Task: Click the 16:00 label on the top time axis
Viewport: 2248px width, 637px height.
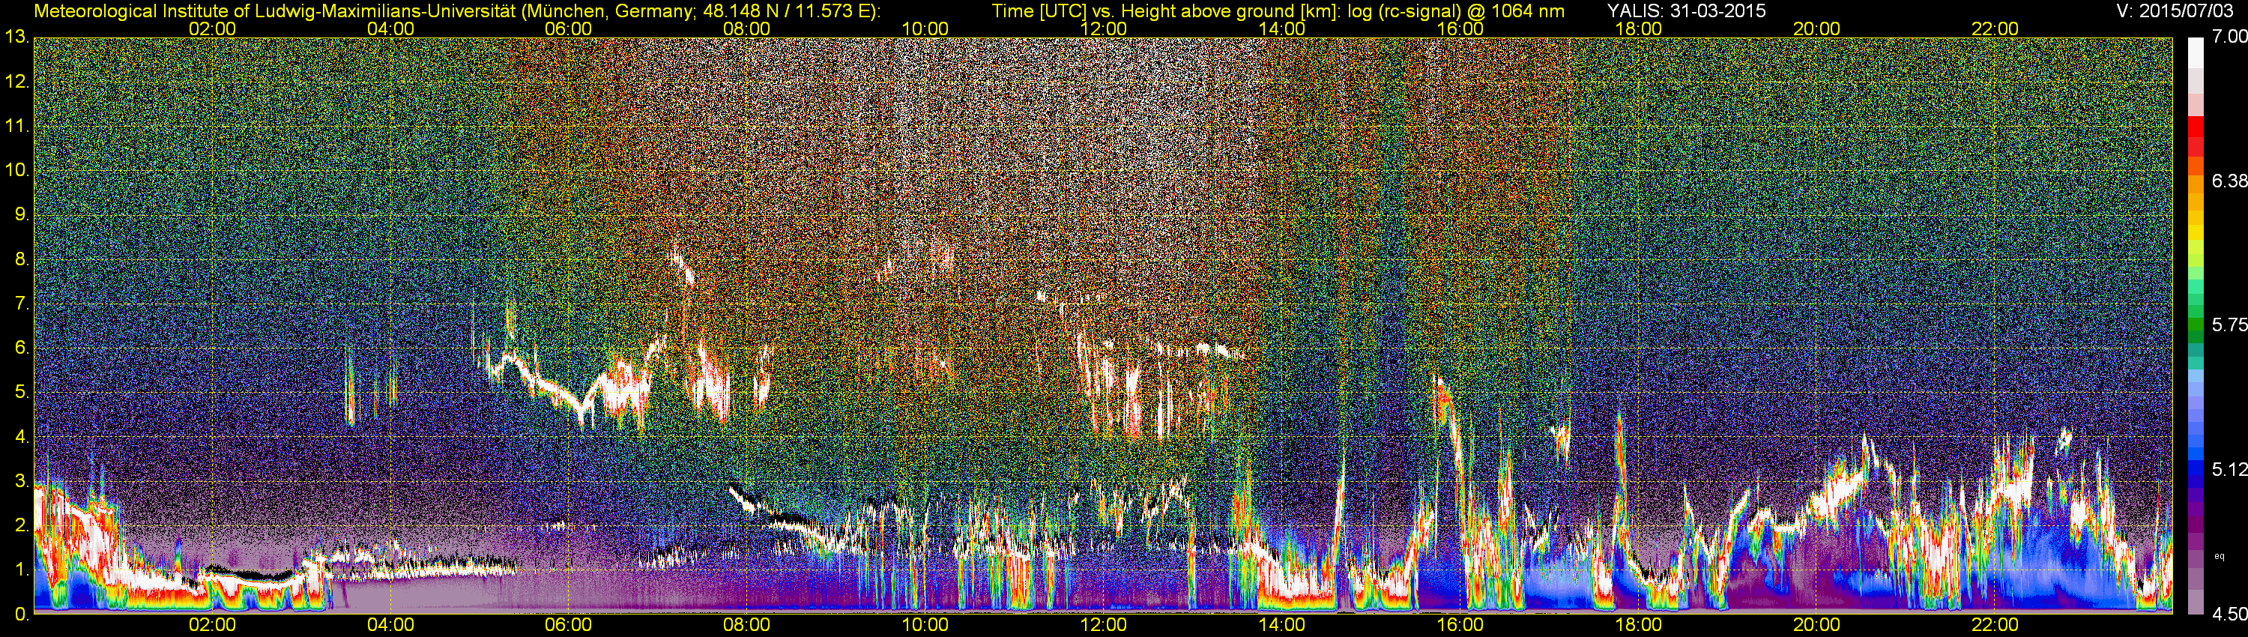Action: [1460, 28]
